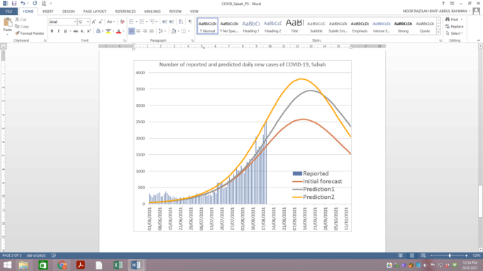Screen dimensions: 483x271
Task: Open the font size dropdown
Action: tap(88, 22)
